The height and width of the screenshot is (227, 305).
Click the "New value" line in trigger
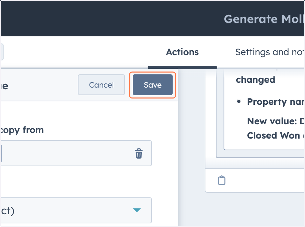(276, 121)
